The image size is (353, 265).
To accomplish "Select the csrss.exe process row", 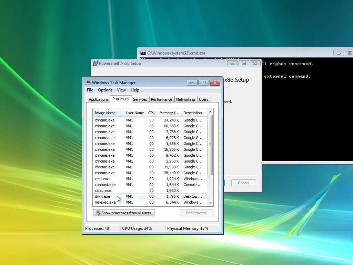I will pyautogui.click(x=150, y=190).
